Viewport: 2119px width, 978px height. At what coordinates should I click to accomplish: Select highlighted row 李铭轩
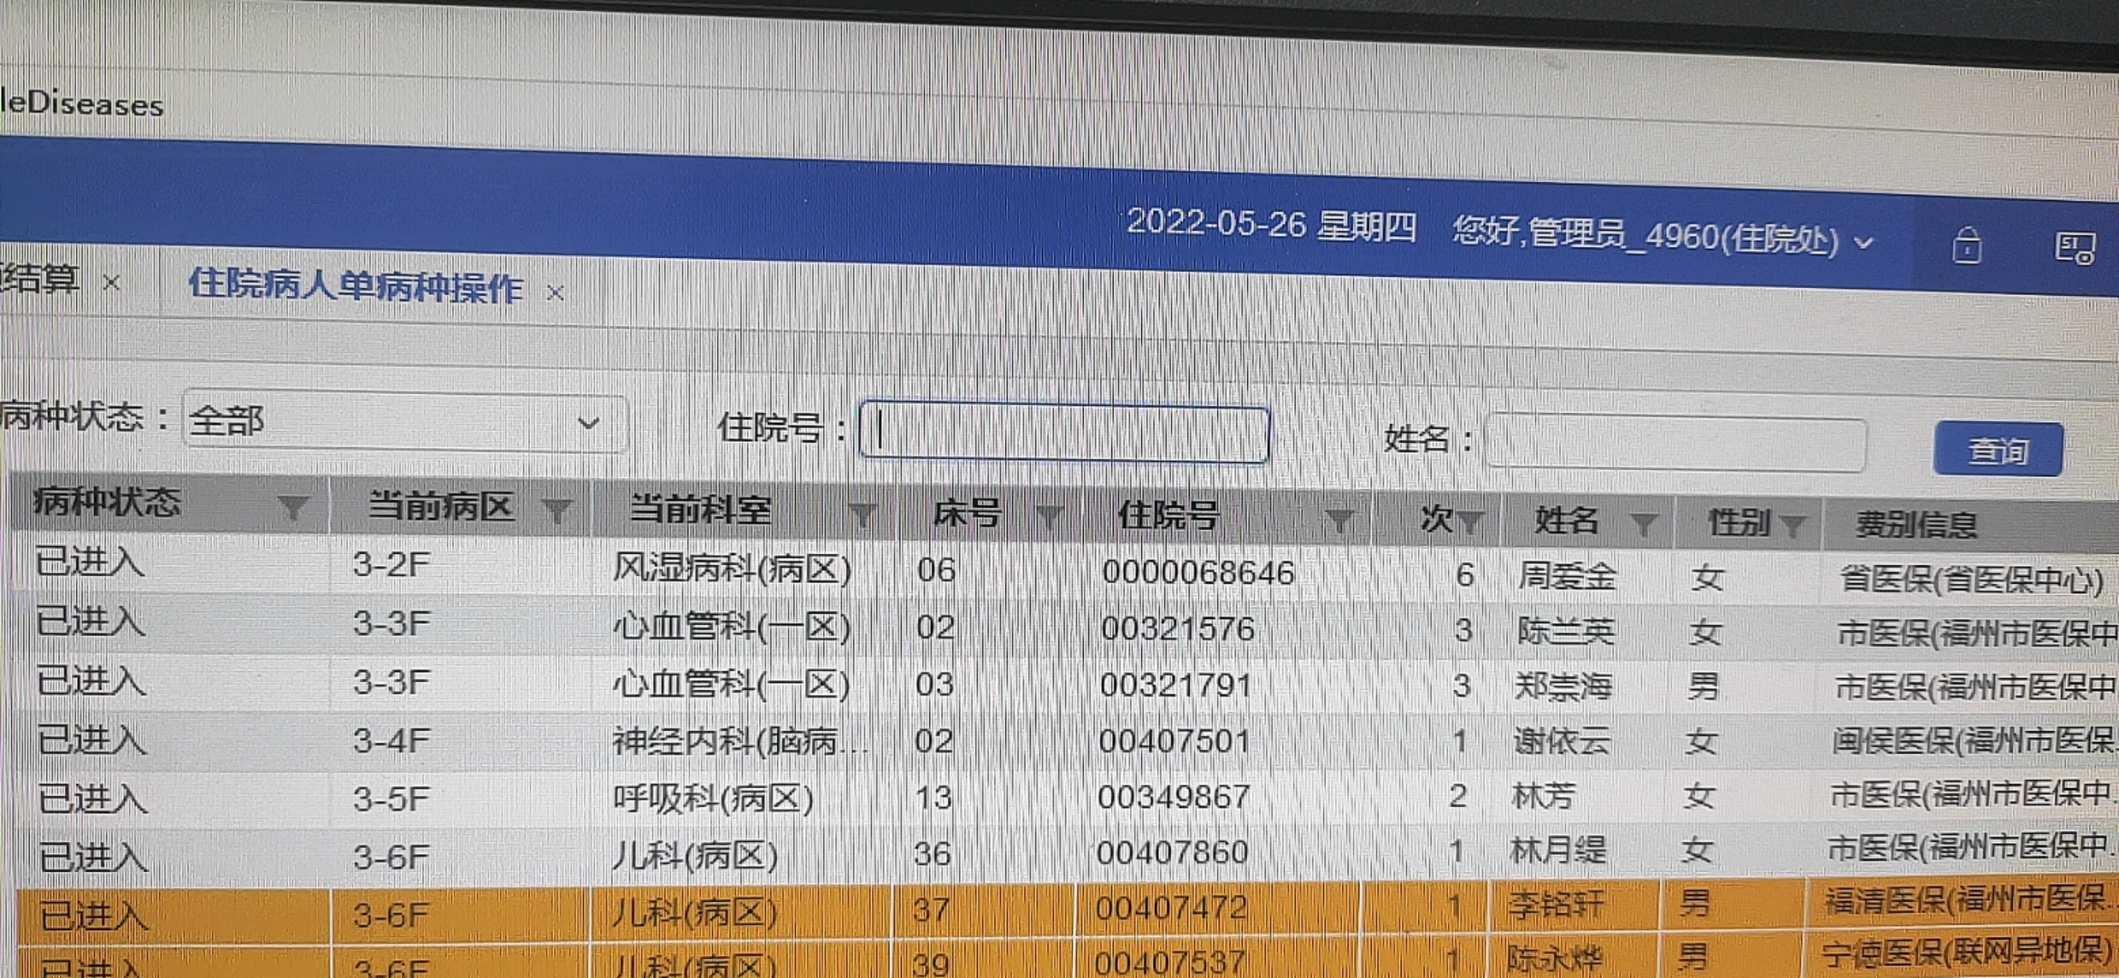click(1555, 905)
